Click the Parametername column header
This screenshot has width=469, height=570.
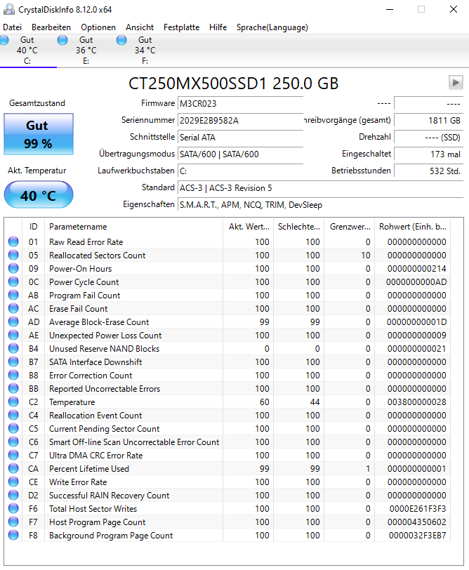134,227
